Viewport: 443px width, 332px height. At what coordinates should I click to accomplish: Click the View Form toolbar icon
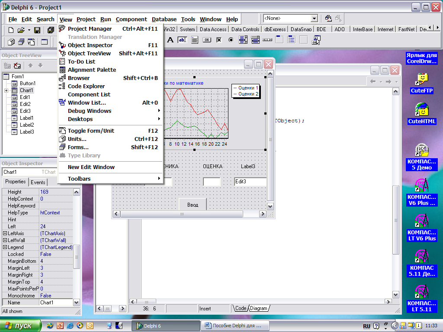point(21,42)
